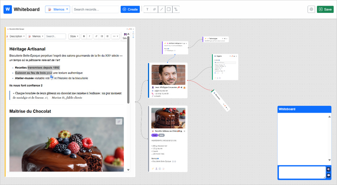This screenshot has width=337, height=185.
Task: Close the Nagano card
Action: click(236, 56)
